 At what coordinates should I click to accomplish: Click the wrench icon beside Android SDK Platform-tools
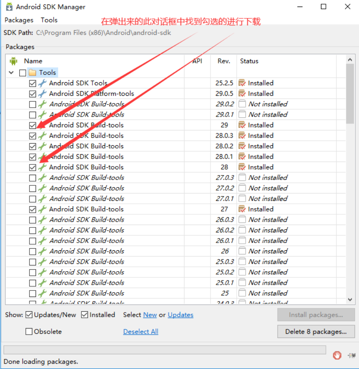(43, 94)
